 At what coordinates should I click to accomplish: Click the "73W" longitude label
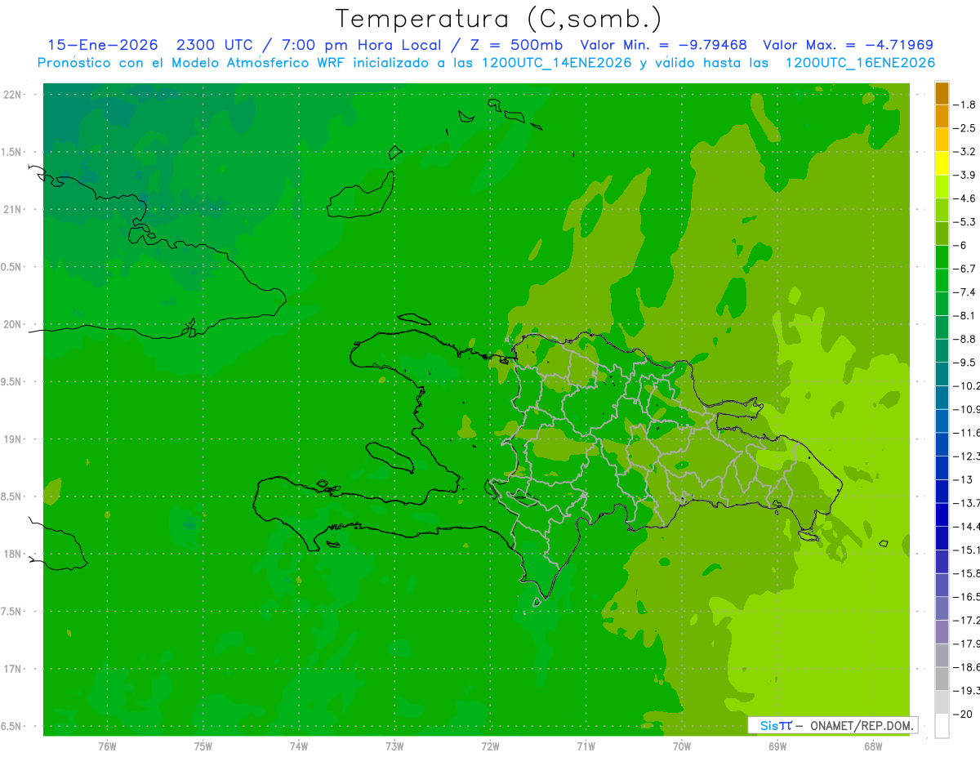point(394,746)
